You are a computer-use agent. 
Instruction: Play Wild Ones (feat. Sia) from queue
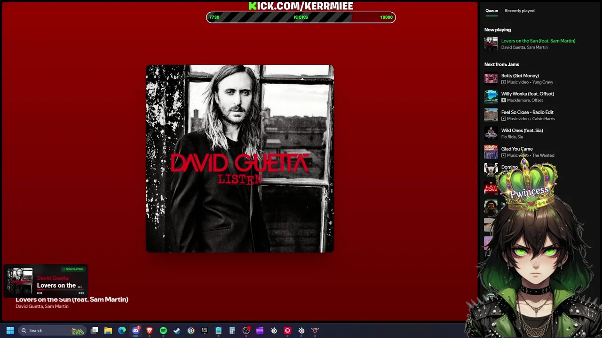tap(522, 131)
